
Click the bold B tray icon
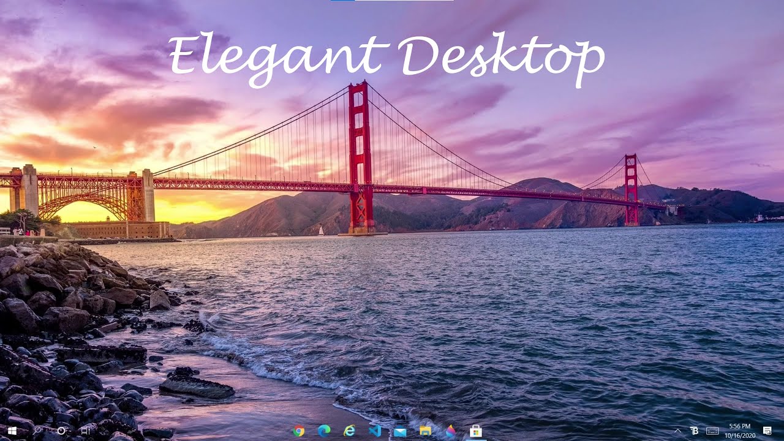(x=695, y=431)
